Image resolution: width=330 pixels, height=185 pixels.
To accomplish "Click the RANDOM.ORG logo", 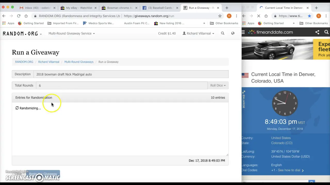I will pyautogui.click(x=20, y=33).
